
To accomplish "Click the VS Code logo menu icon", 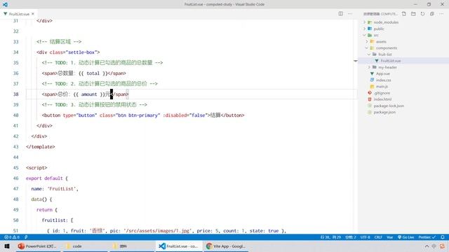I will (5, 4).
